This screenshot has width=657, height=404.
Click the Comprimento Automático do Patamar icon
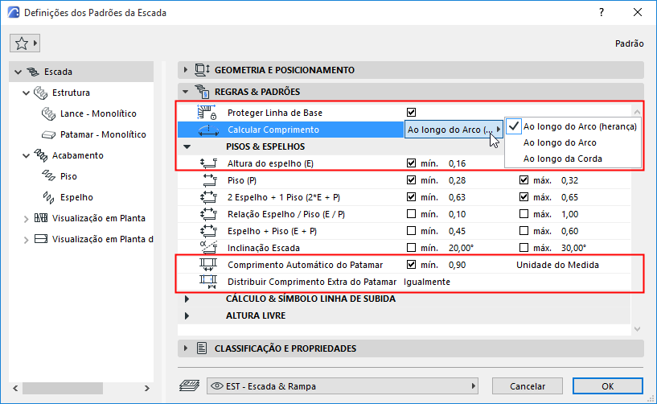208,265
